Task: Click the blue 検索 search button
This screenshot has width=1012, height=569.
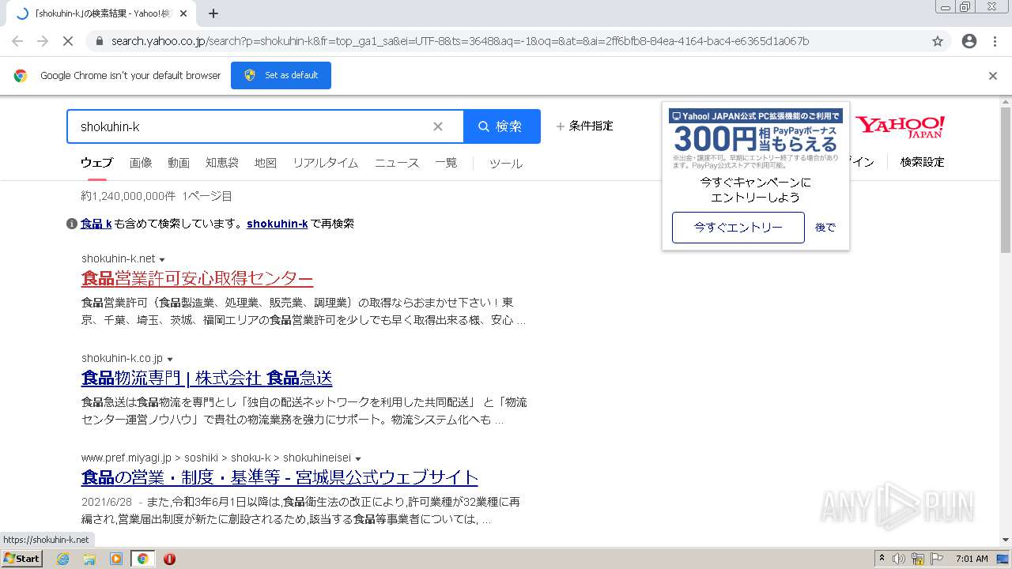Action: (x=501, y=126)
